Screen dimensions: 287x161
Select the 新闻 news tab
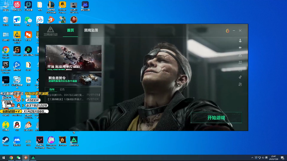(x=52, y=89)
